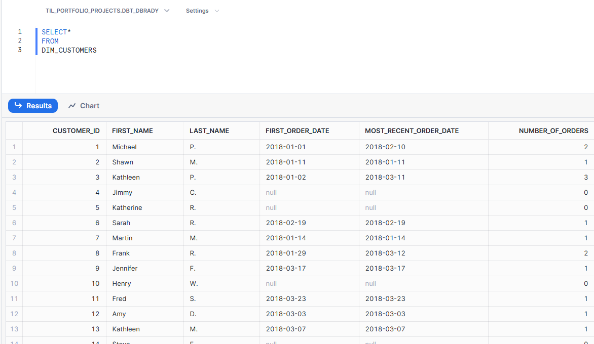Select result row number 1
The height and width of the screenshot is (344, 594).
(14, 147)
